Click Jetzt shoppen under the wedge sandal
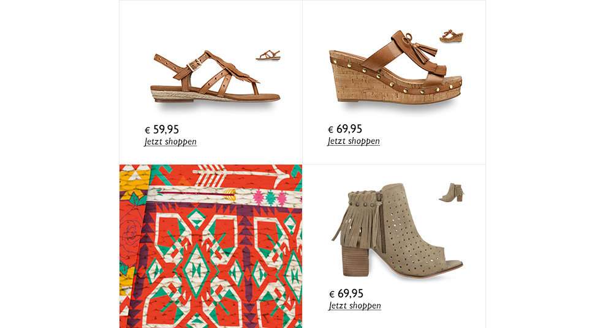Image resolution: width=603 pixels, height=328 pixels. 354,141
